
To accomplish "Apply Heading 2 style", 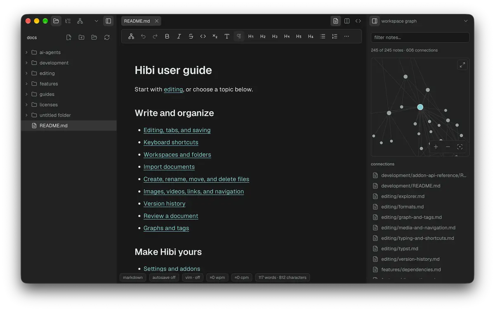I will click(x=263, y=36).
